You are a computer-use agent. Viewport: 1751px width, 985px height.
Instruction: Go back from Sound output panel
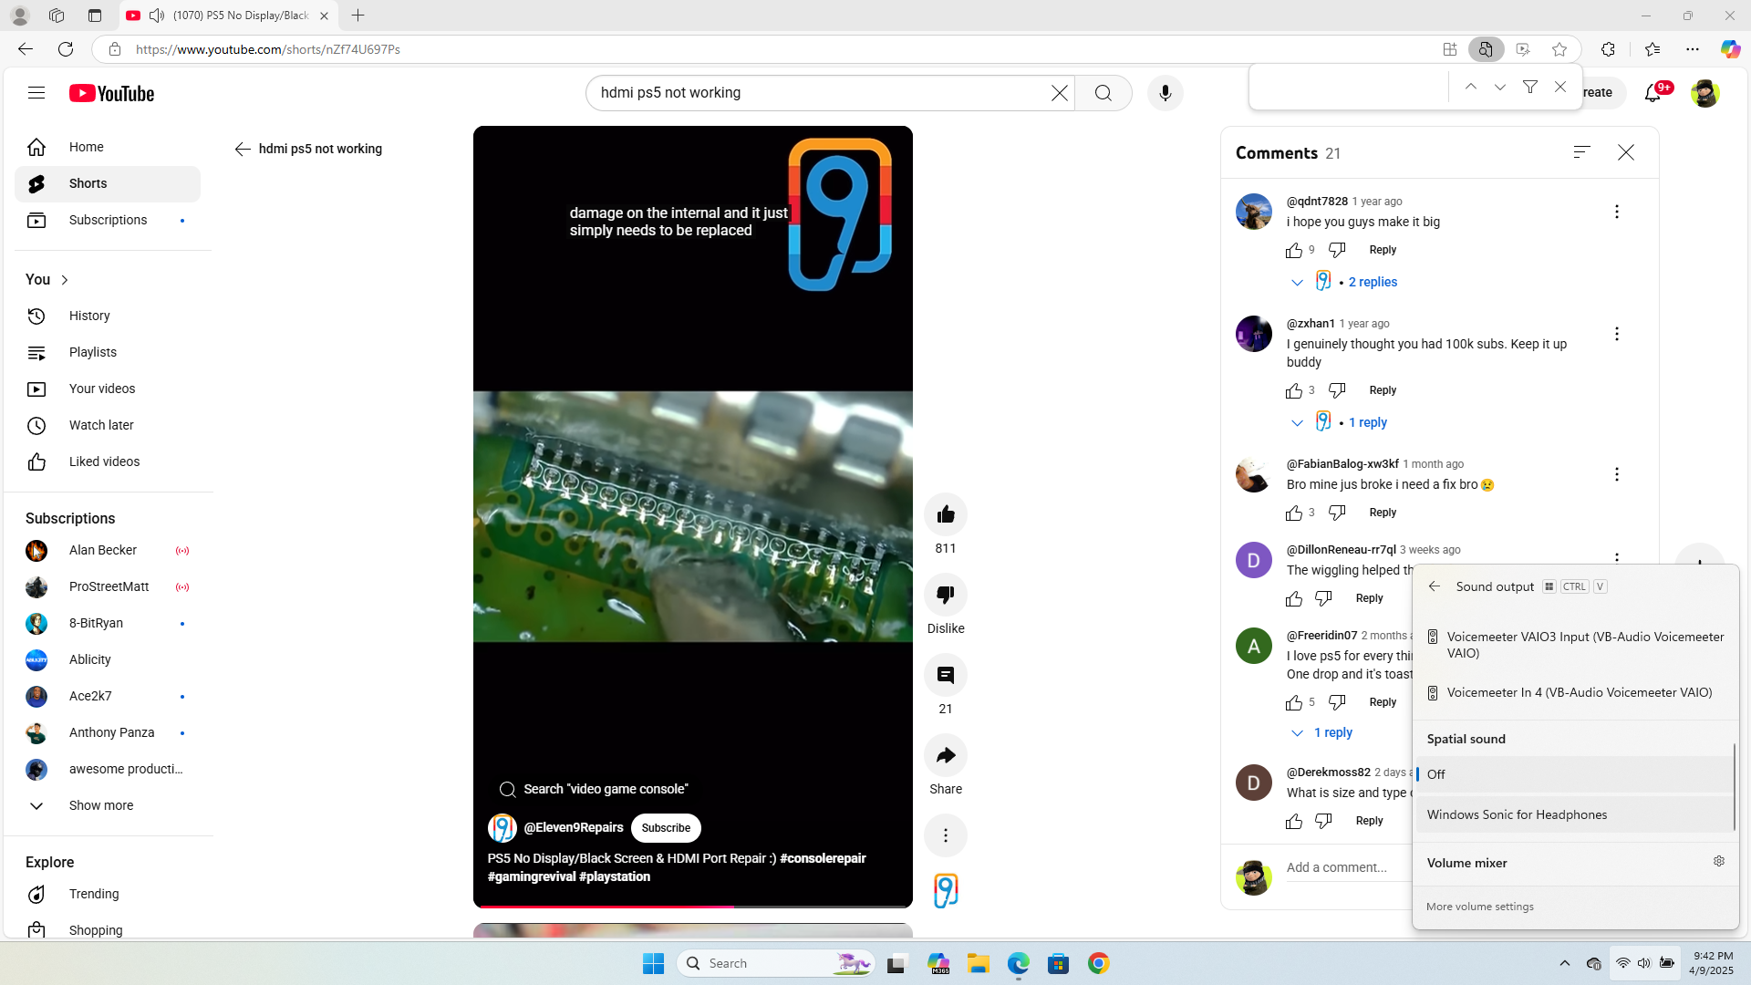[1435, 586]
